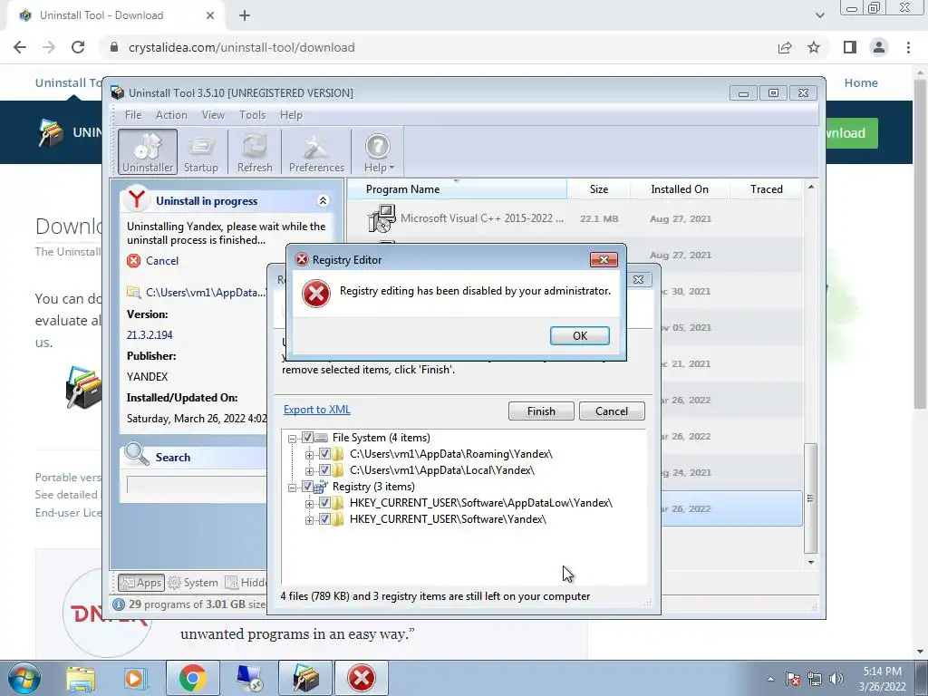
Task: Open File Explorer from taskbar
Action: (81, 678)
